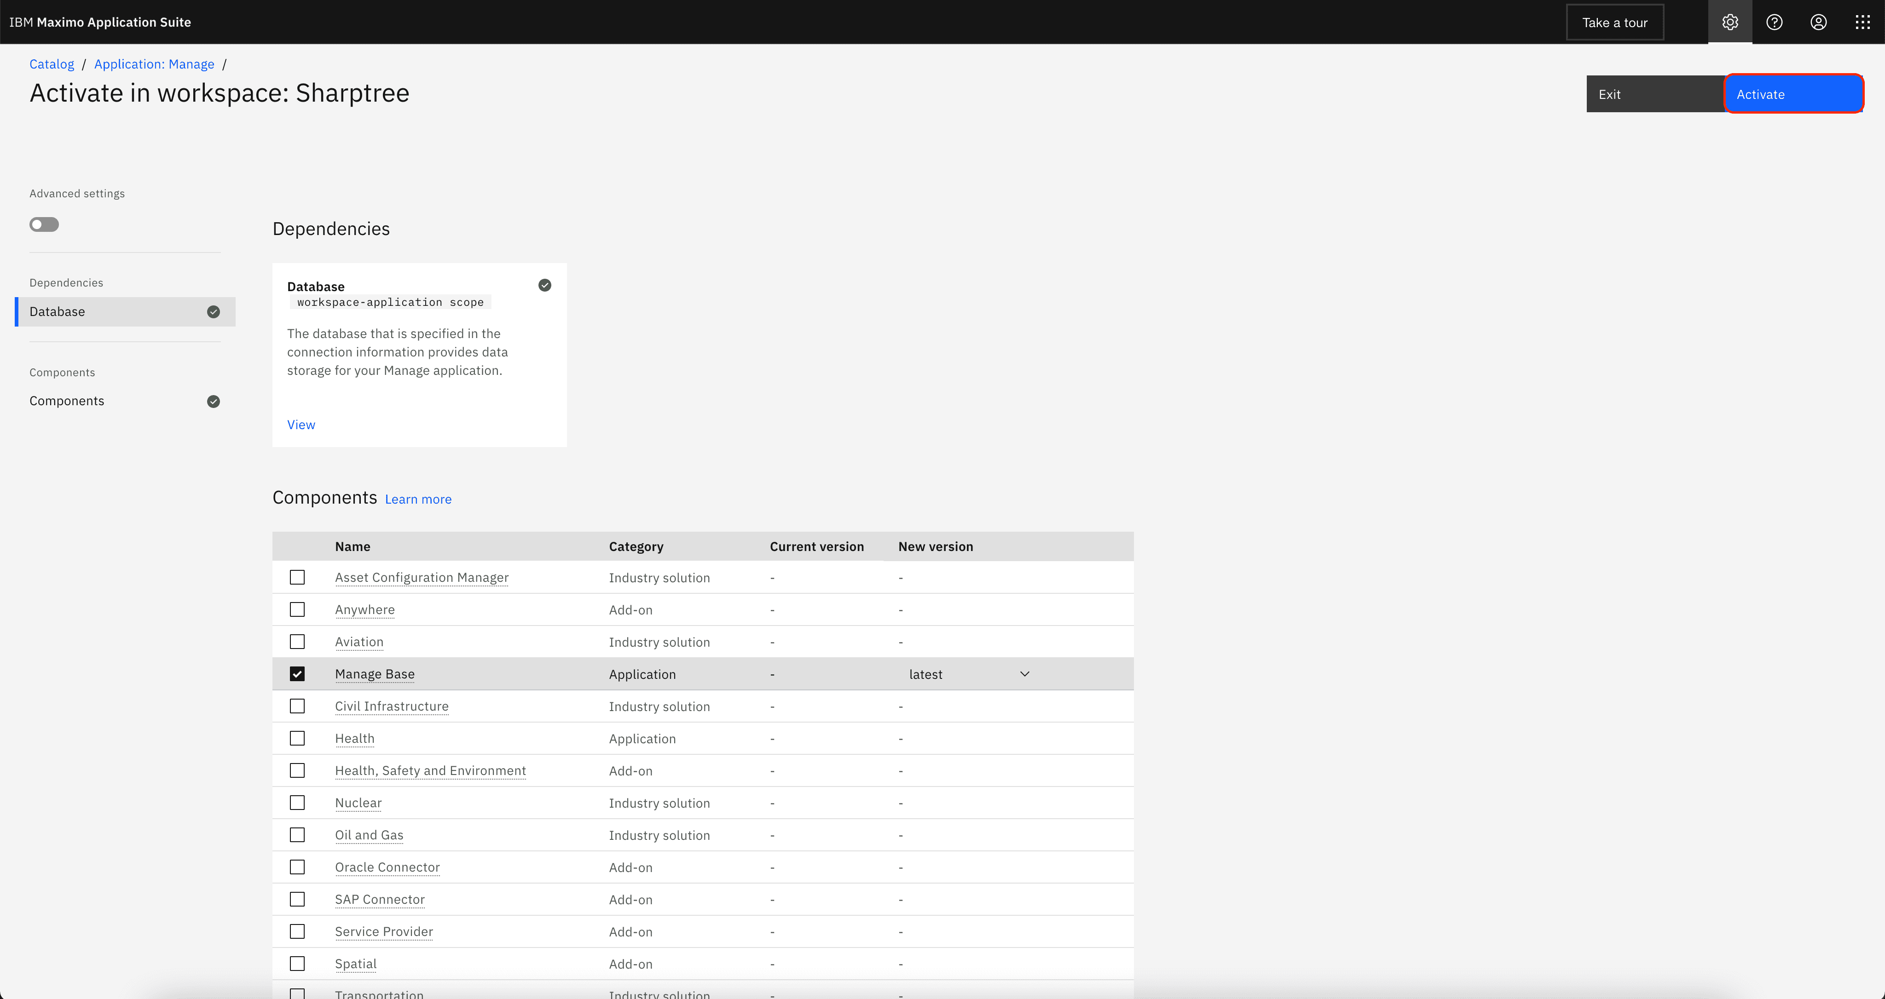Screen dimensions: 1885x999
Task: Click the New version column header
Action: pos(935,547)
